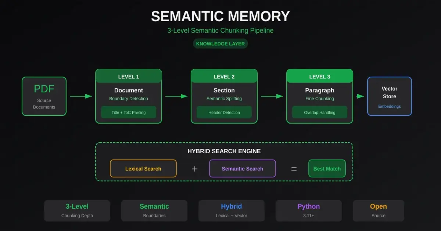The width and height of the screenshot is (441, 231).
Task: Click the SEMANTIC MEMORY title
Action: 220,16
